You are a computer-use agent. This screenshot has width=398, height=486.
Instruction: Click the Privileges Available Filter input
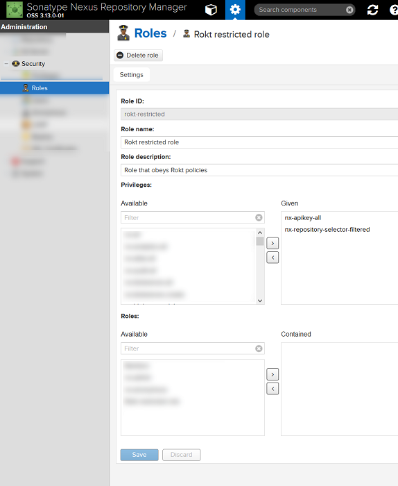click(189, 217)
